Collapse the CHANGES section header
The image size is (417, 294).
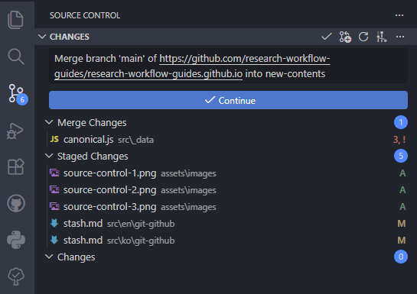click(x=42, y=37)
